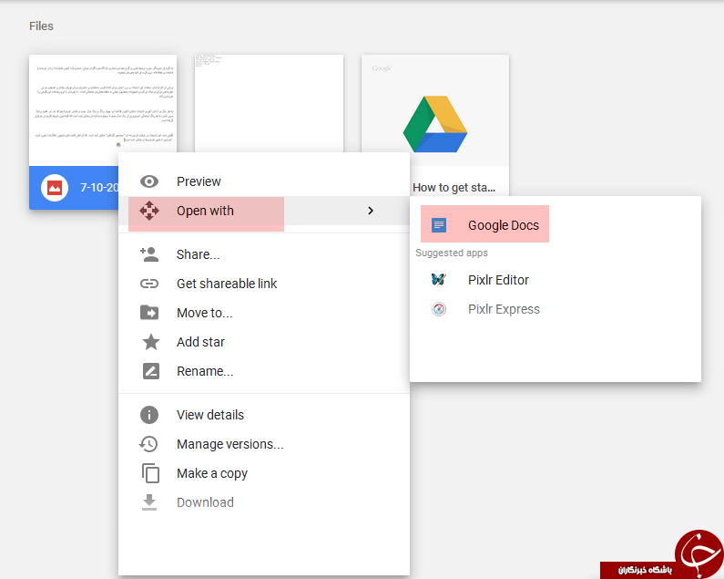Choose Add star option
The image size is (724, 579).
264,342
